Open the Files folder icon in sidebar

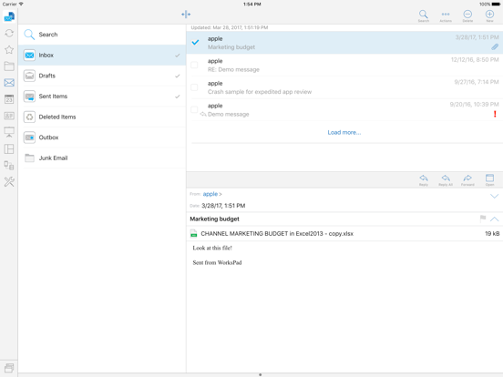pos(9,66)
